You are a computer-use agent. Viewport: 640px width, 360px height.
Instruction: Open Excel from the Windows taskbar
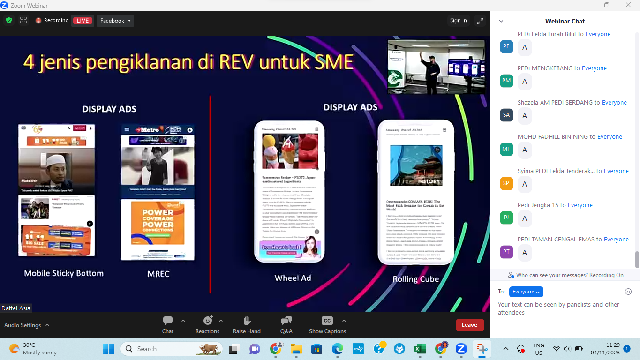(x=420, y=349)
